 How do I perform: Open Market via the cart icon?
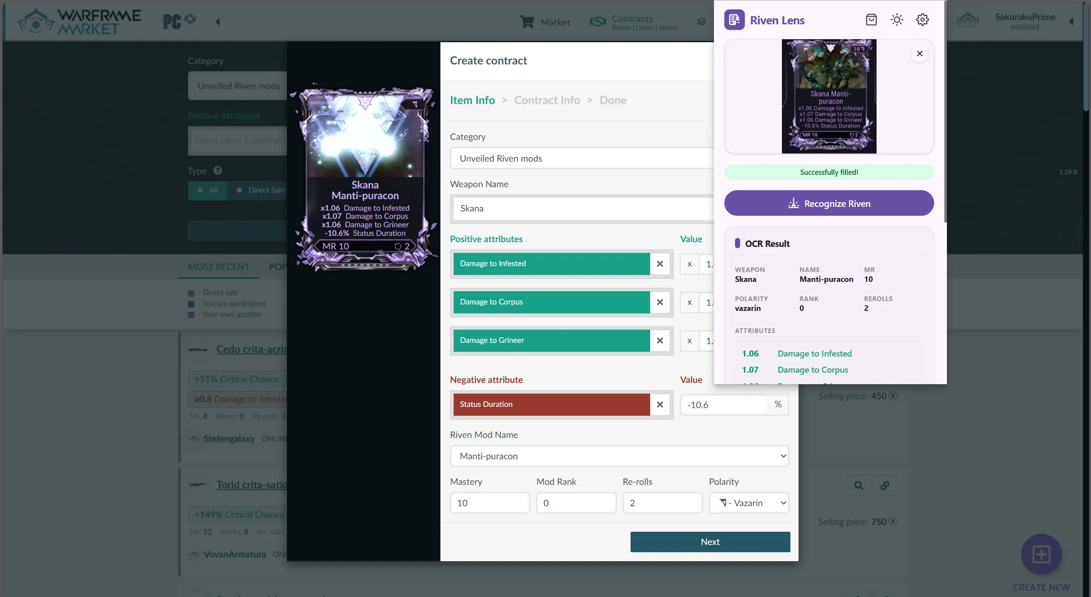click(x=527, y=21)
